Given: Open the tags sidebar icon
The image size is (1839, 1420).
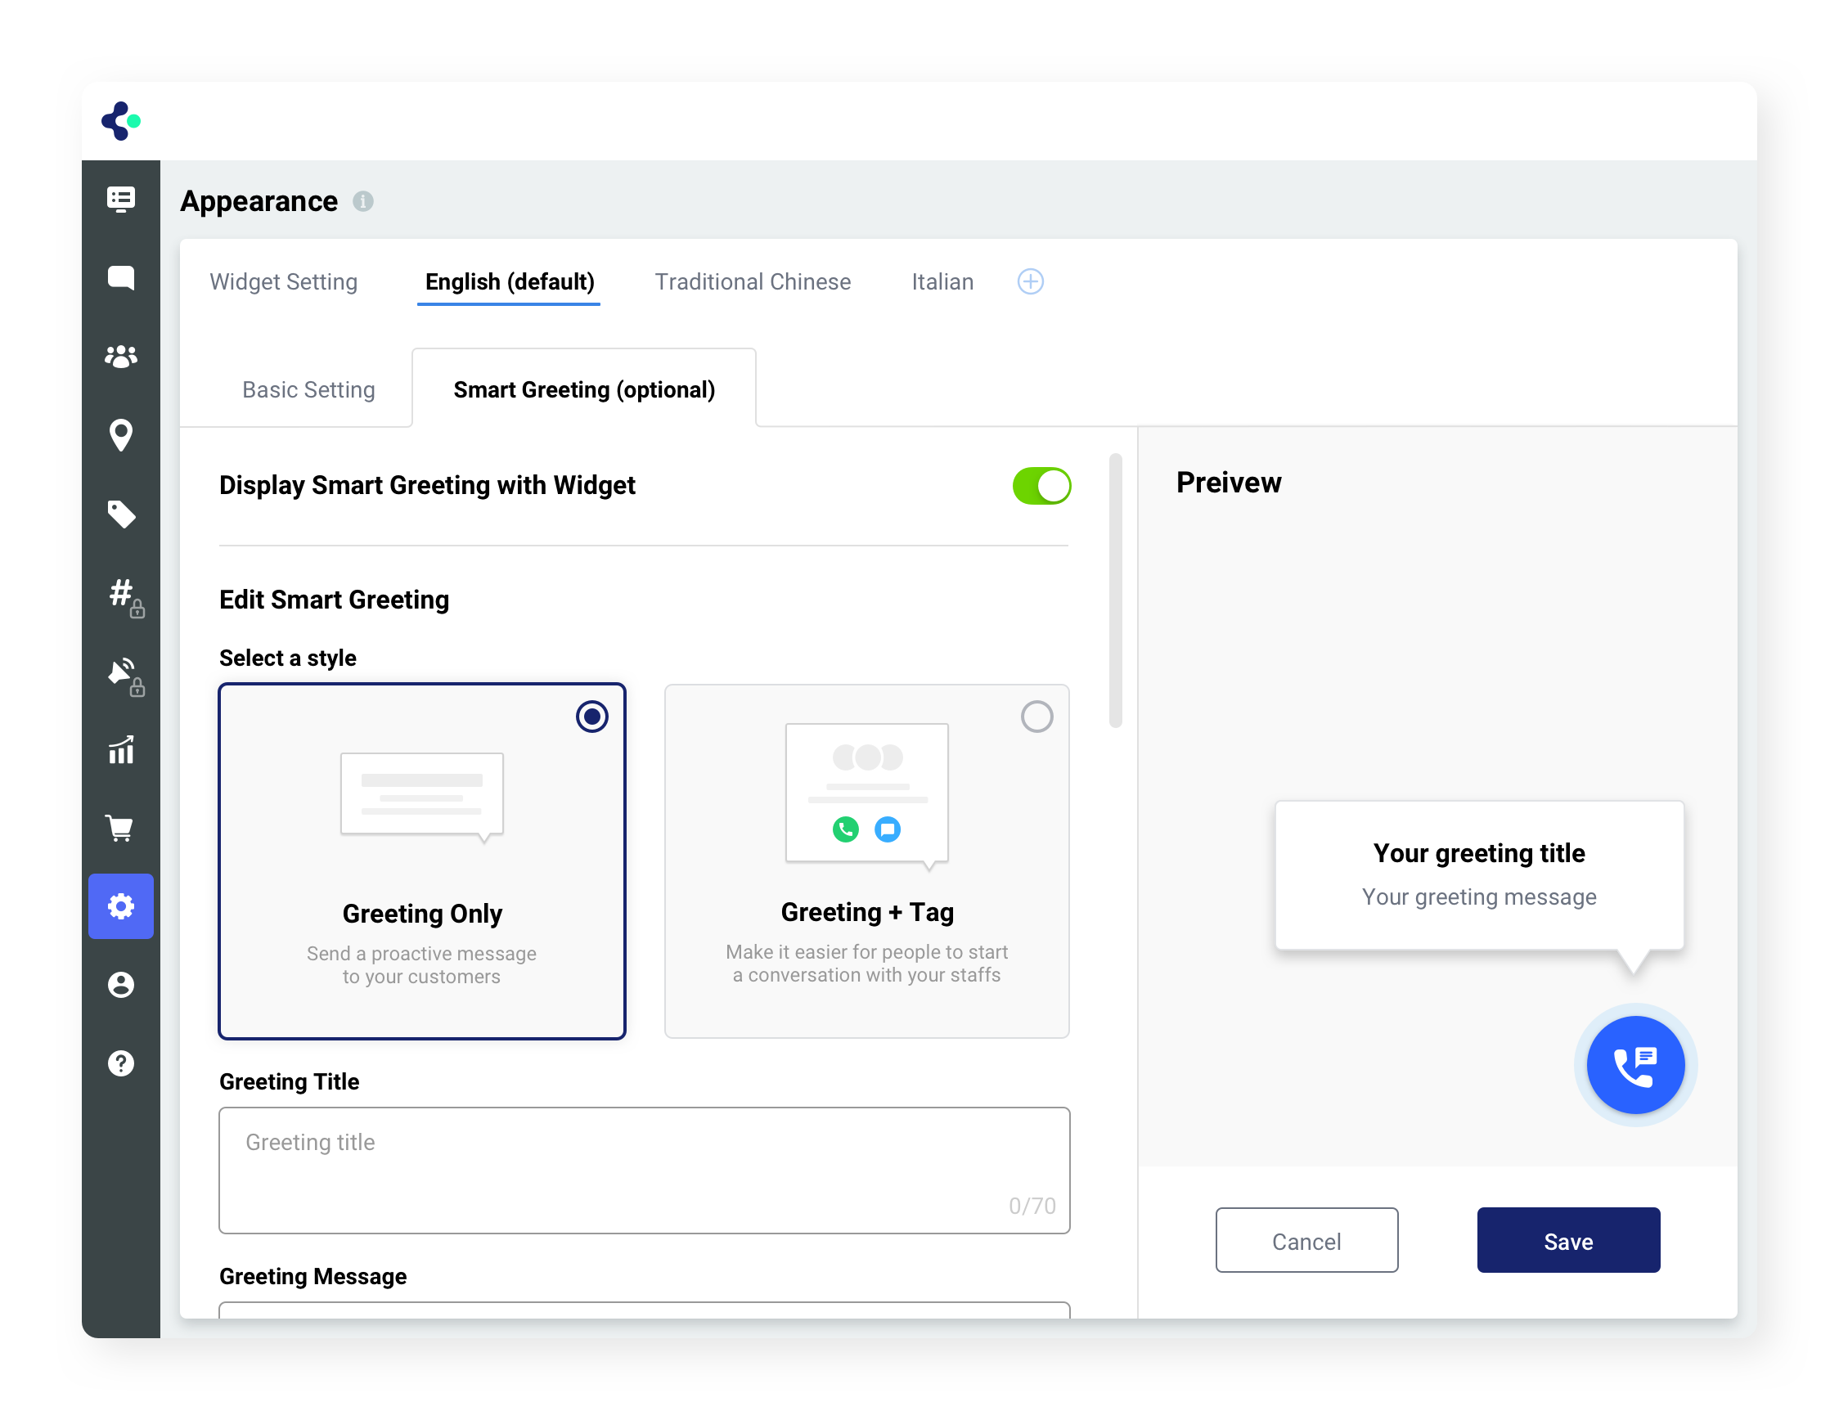Looking at the screenshot, I should coord(120,514).
